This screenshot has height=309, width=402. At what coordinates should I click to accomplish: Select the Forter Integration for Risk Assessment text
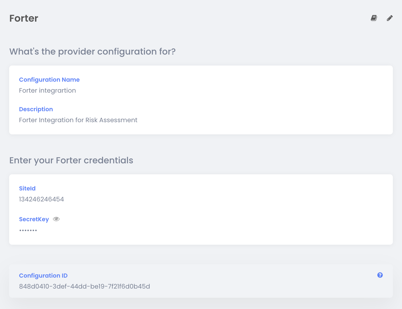coord(78,120)
